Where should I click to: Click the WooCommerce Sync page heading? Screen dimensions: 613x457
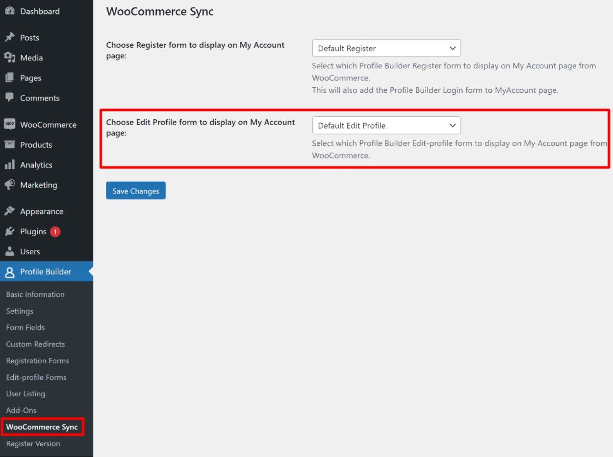(160, 11)
